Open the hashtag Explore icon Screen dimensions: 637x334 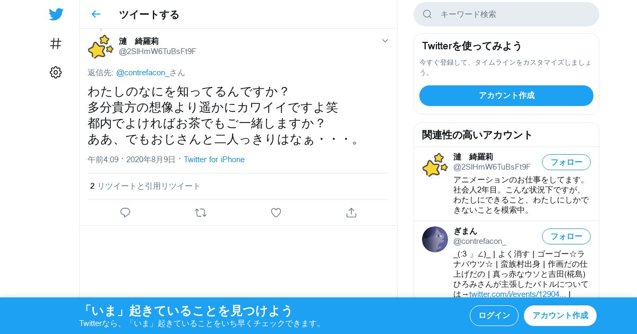56,43
